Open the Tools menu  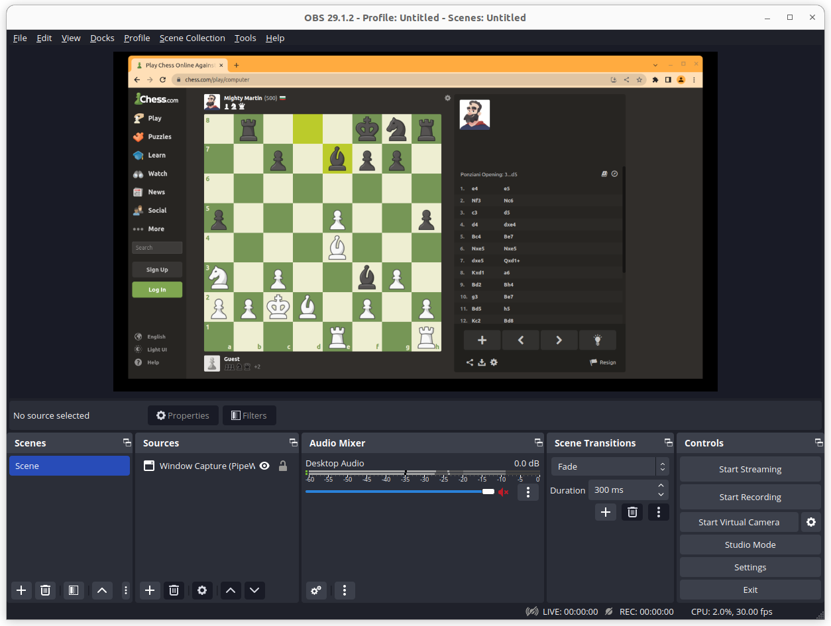(245, 38)
